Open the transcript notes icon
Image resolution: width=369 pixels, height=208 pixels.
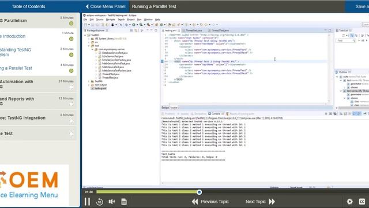(x=124, y=202)
